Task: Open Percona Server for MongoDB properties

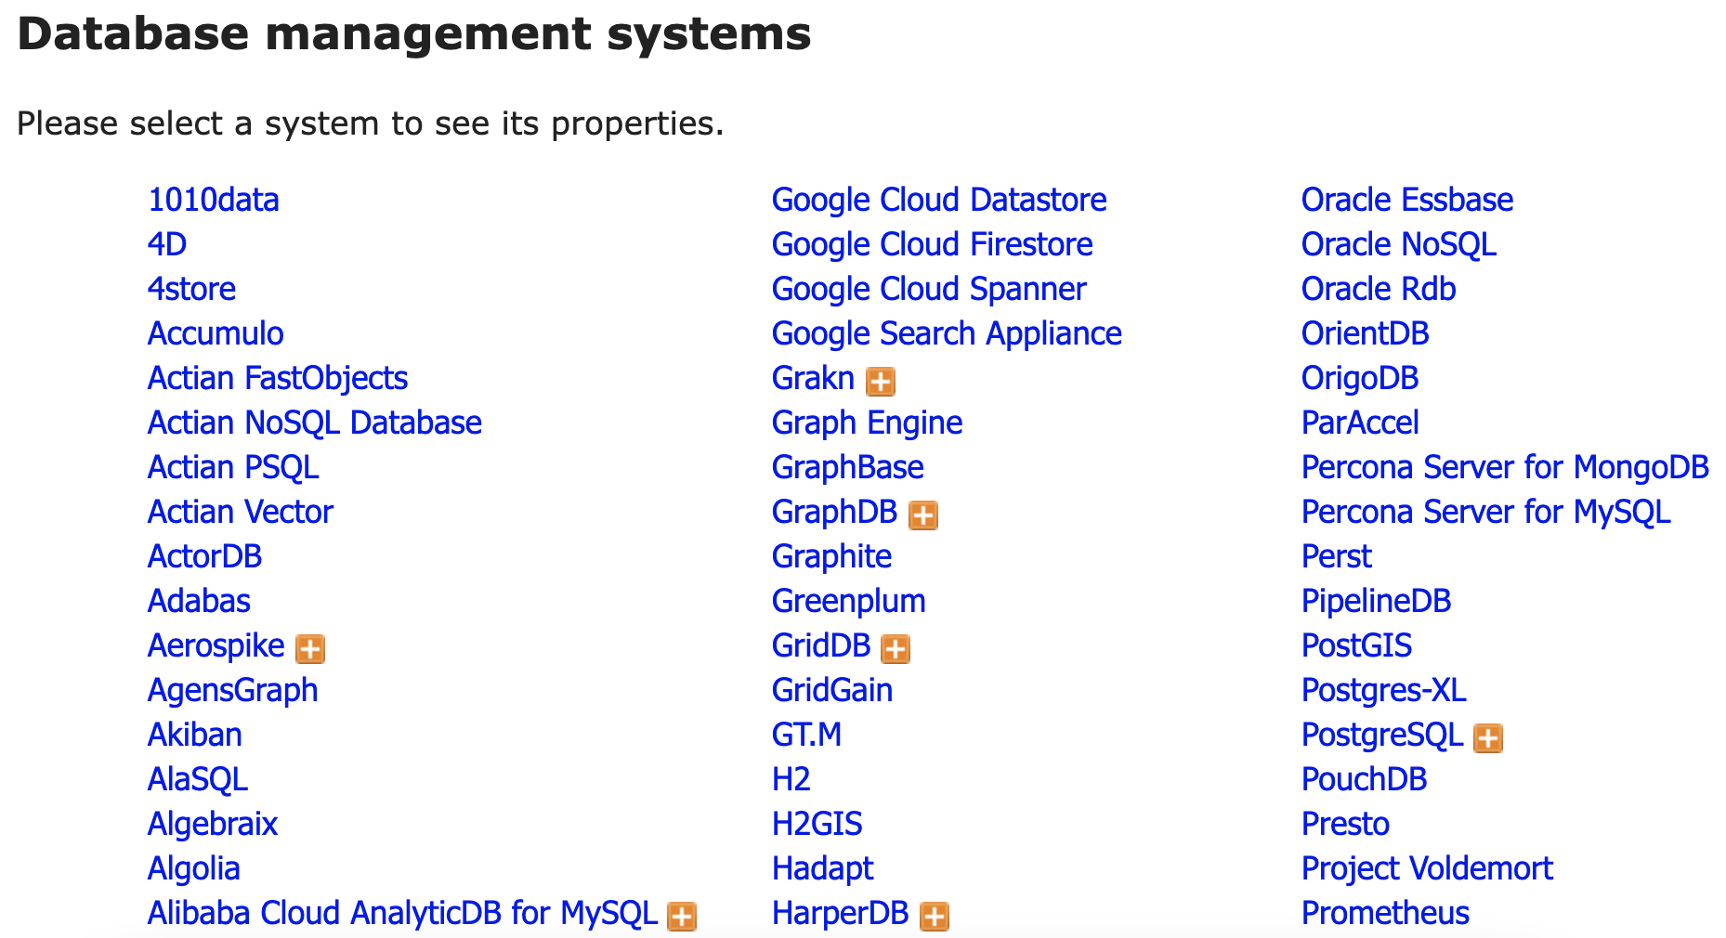Action: (x=1504, y=467)
